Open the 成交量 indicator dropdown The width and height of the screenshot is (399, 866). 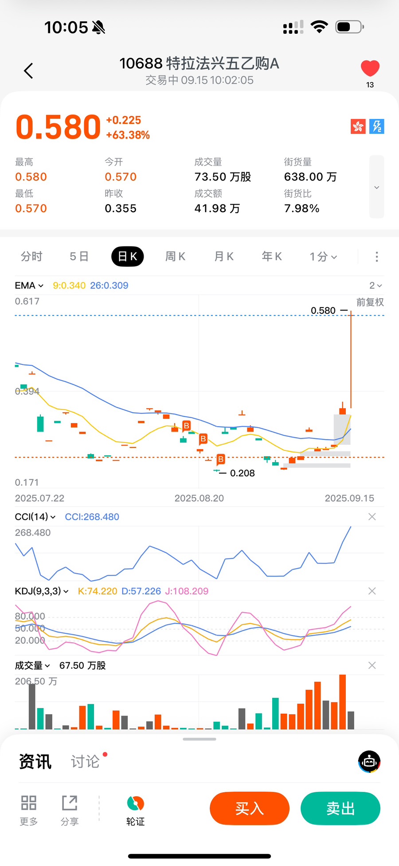point(32,665)
